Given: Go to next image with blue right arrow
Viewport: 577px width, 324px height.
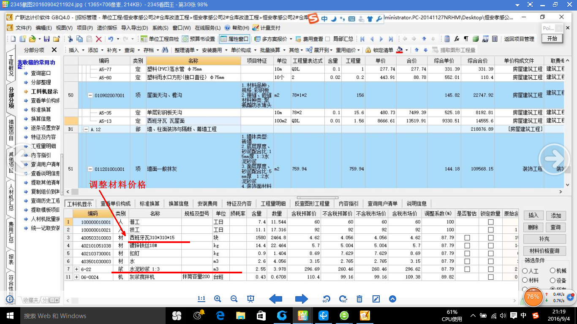Looking at the screenshot, I should pyautogui.click(x=301, y=299).
